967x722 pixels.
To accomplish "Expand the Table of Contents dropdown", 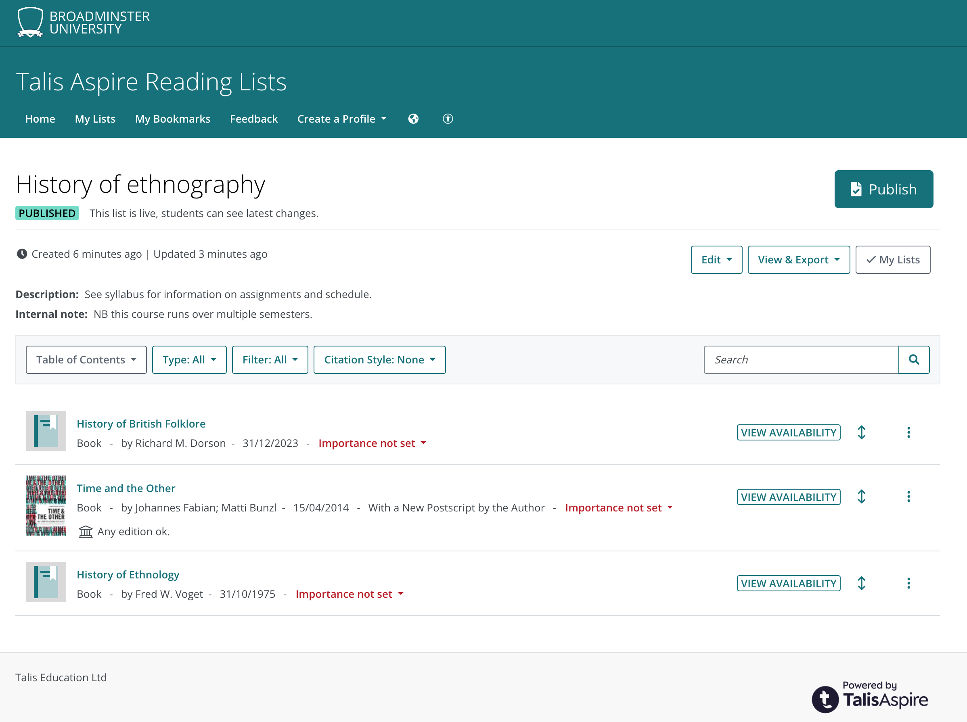I will 86,359.
